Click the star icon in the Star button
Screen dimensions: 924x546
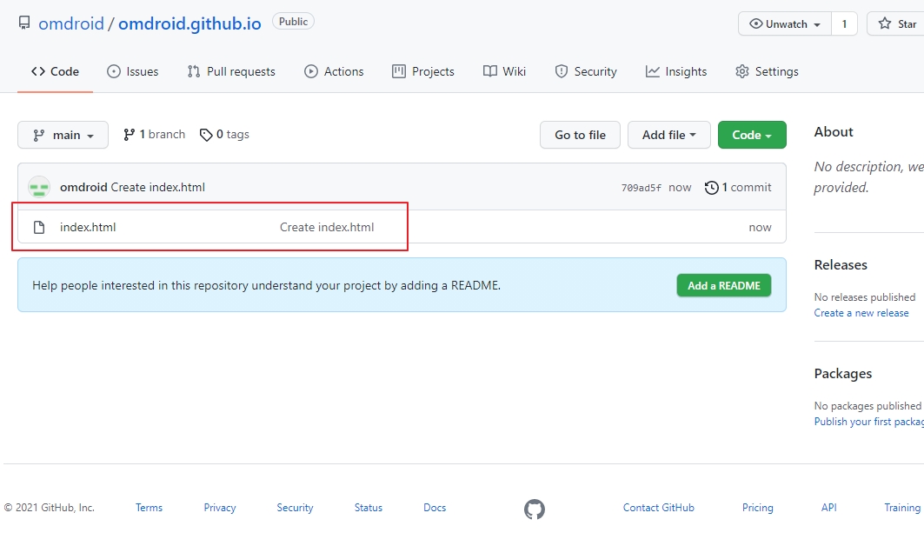pyautogui.click(x=885, y=23)
